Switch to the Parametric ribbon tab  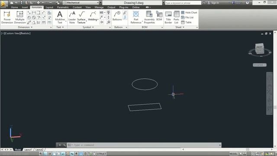(63, 7)
